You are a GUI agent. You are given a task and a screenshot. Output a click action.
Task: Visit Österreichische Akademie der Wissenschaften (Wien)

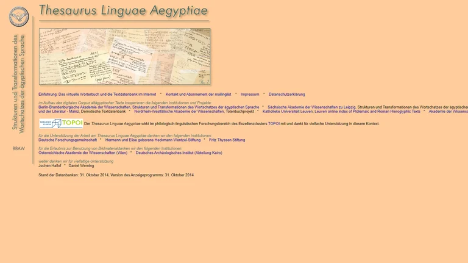tap(83, 153)
